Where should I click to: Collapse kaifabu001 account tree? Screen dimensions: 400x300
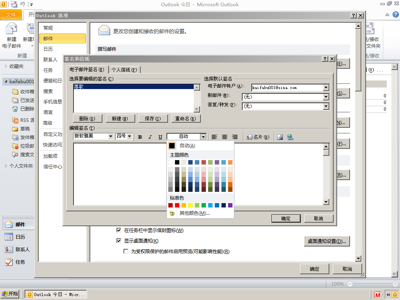pos(6,81)
